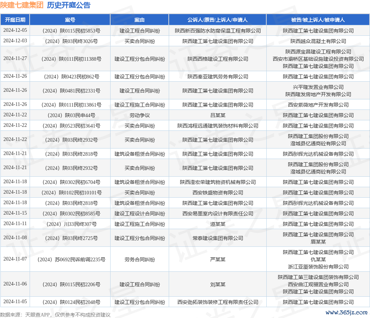Click defendant 仇某某
Image resolution: width=370 pixels, height=318 pixels.
point(318,260)
